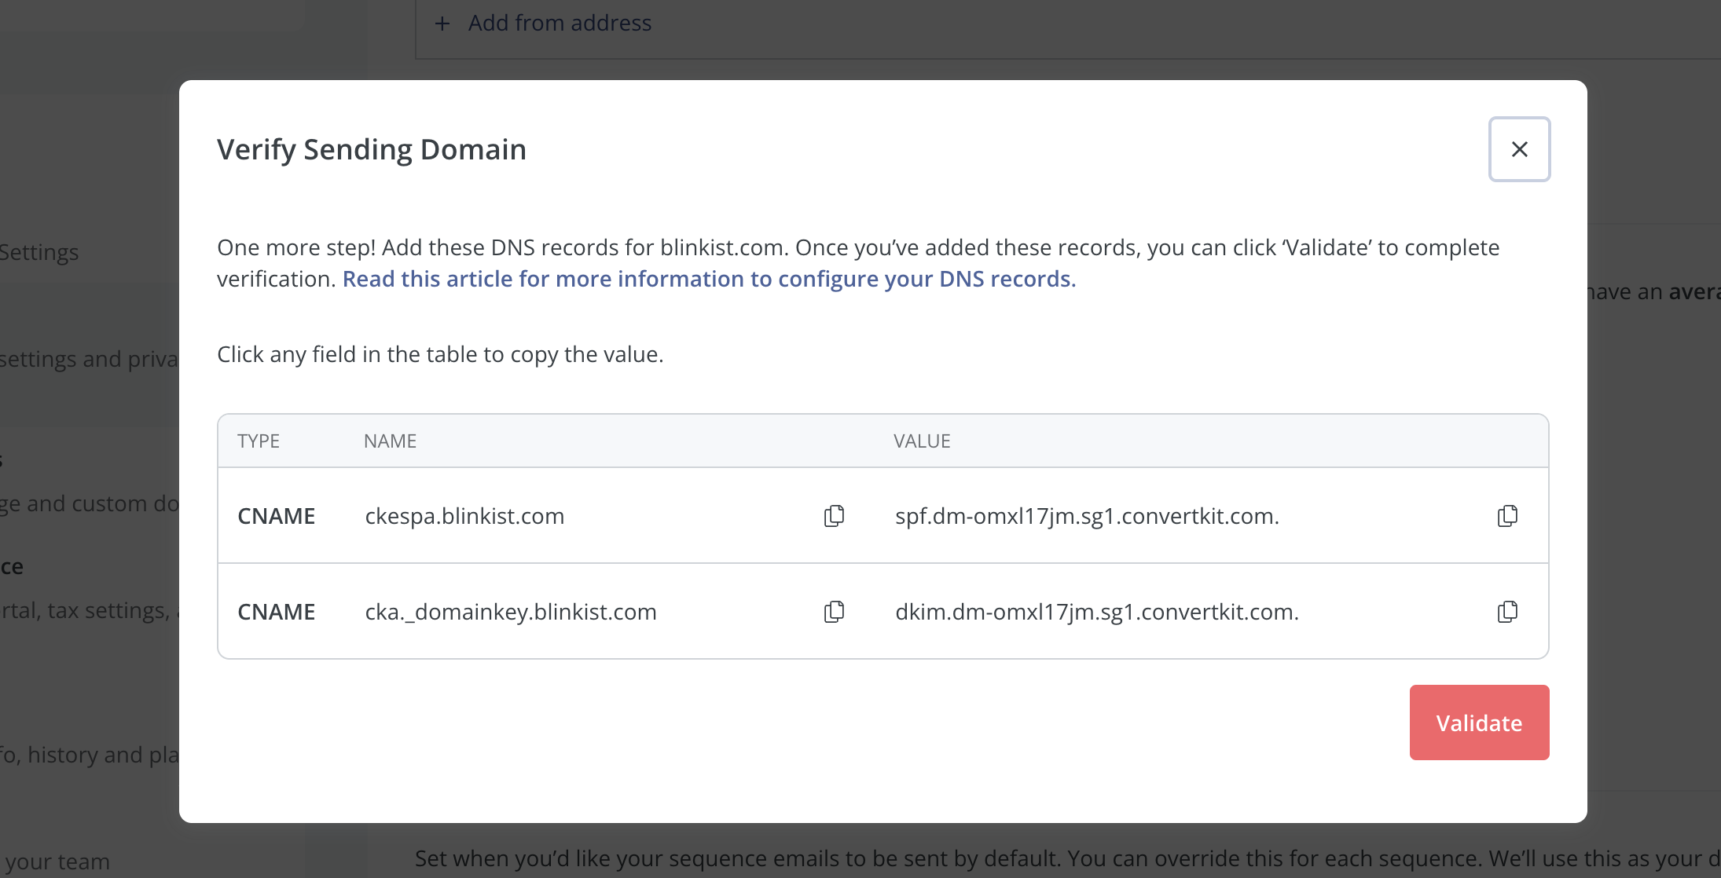Select the second CNAME type cell
This screenshot has height=878, width=1721.
click(277, 612)
